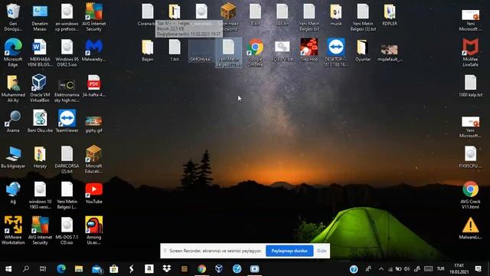The width and height of the screenshot is (490, 276).
Task: Launch VMware Workstation shortcut
Action: 13,230
